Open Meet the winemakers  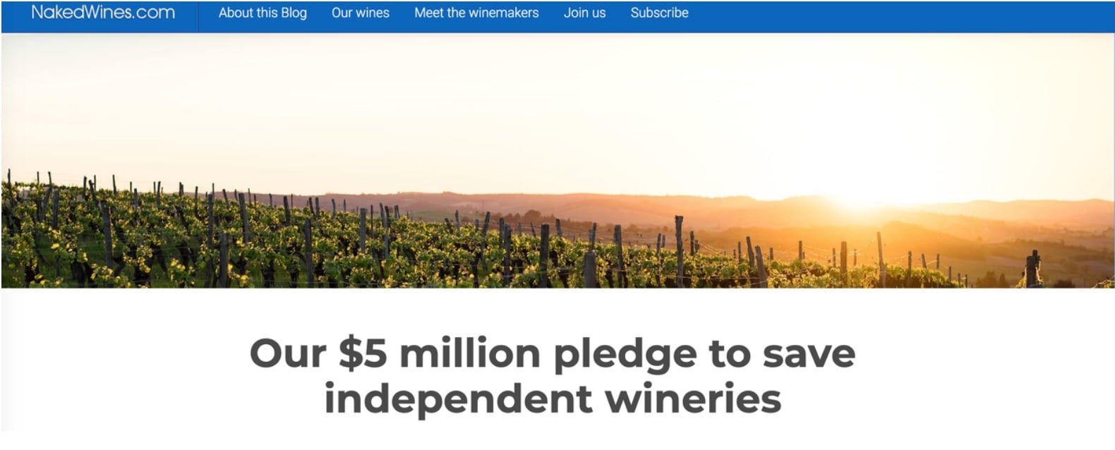476,13
